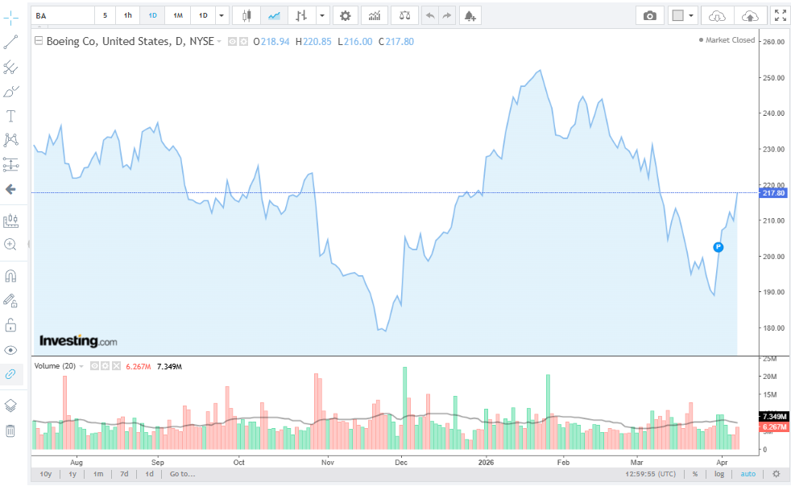The width and height of the screenshot is (791, 486).
Task: Click the link icon in left sidebar
Action: [x=10, y=374]
